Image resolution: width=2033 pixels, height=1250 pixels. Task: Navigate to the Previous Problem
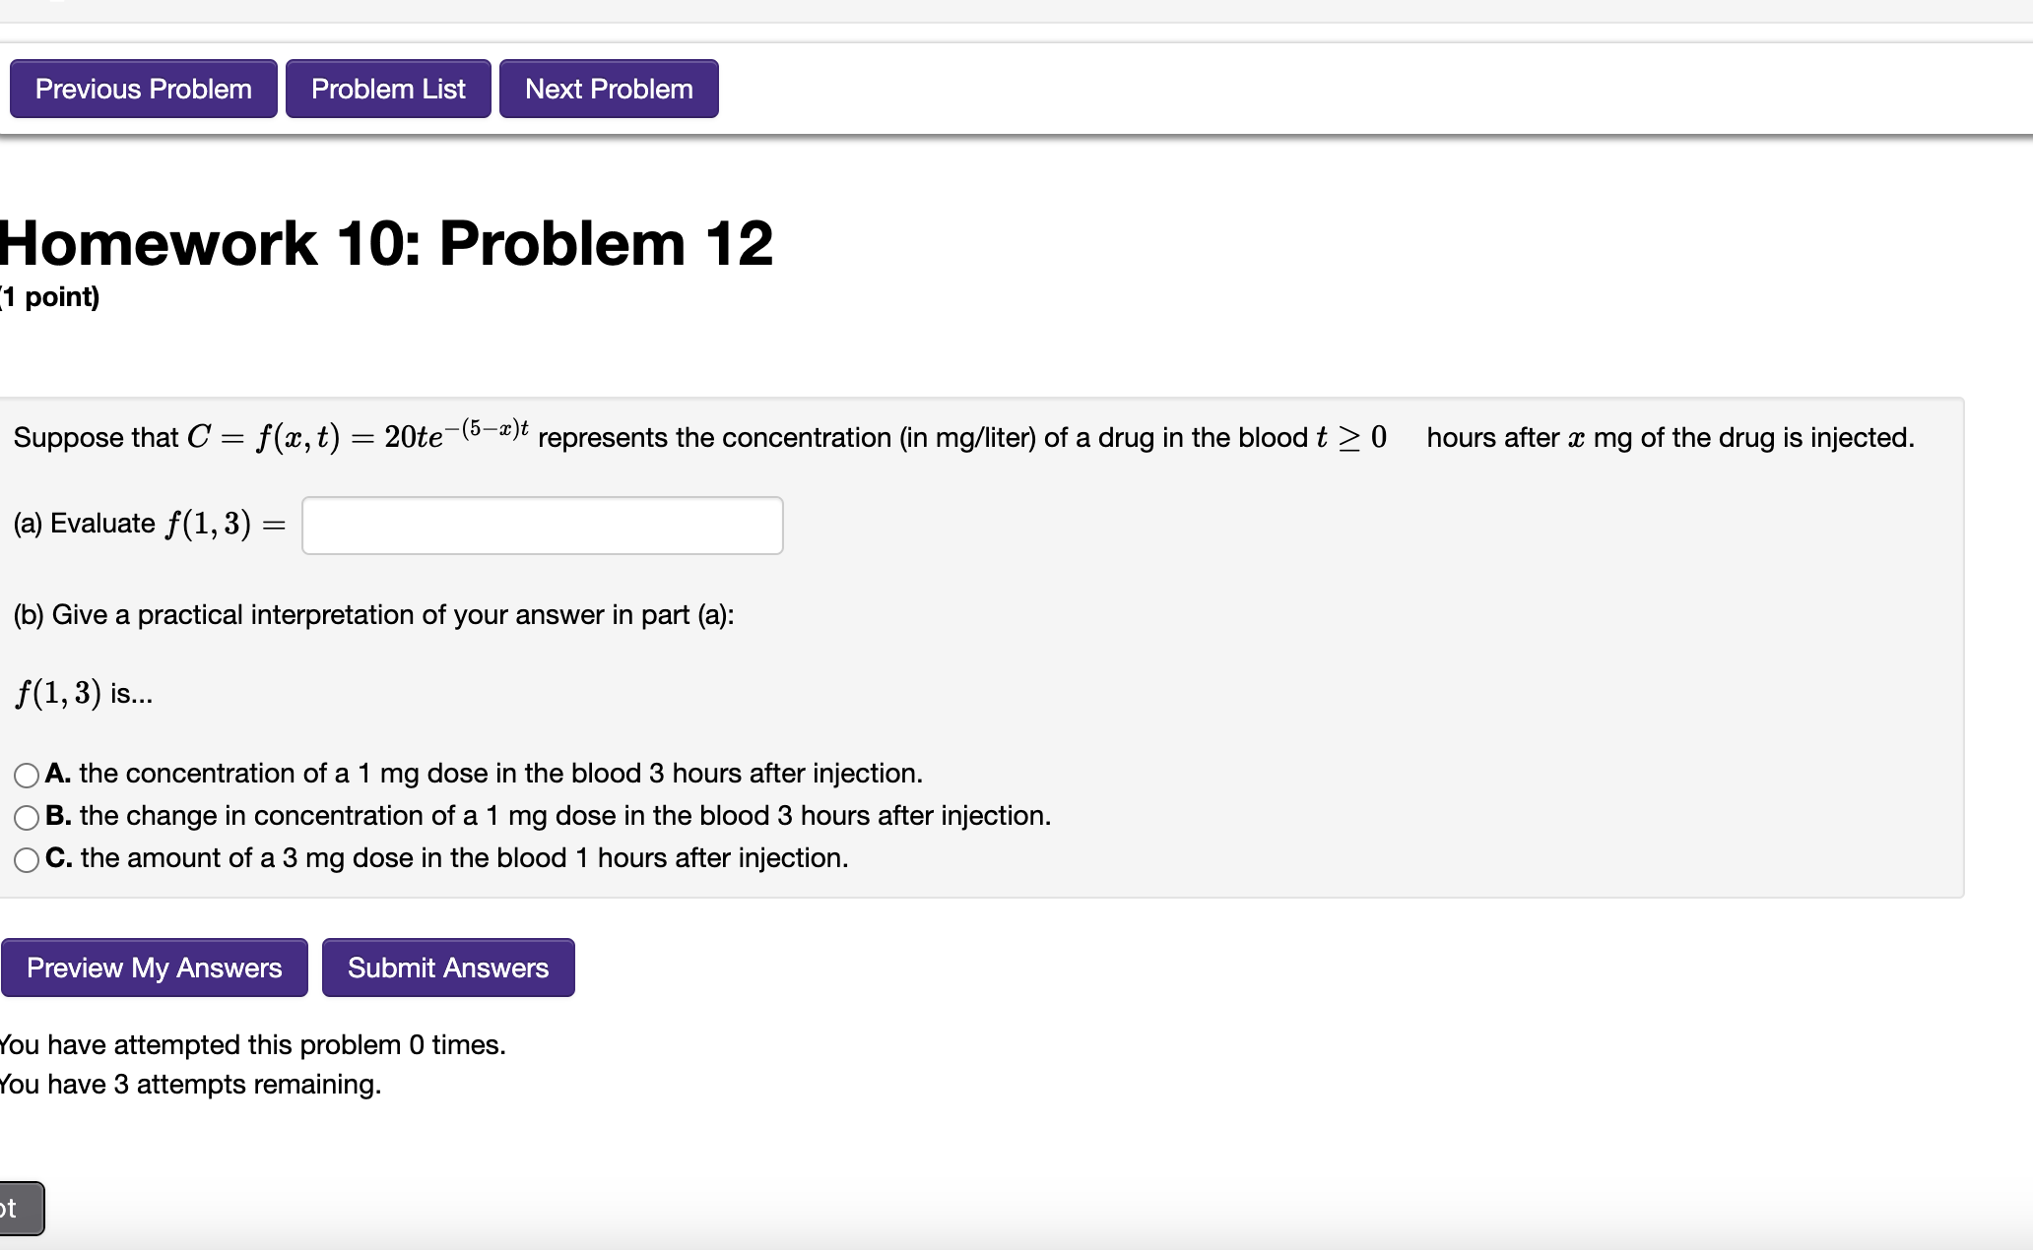click(x=142, y=89)
